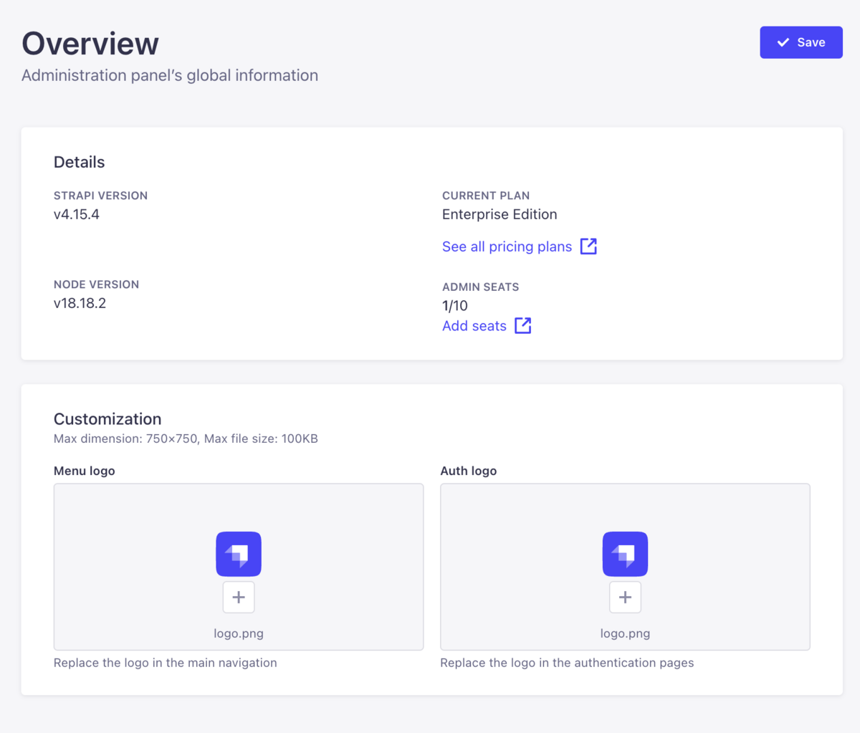The image size is (860, 733).
Task: Click logo.png filename in Auth logo box
Action: [x=625, y=634]
